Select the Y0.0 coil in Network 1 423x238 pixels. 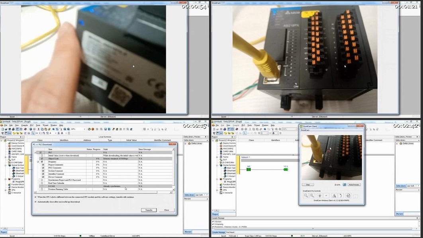[286, 169]
